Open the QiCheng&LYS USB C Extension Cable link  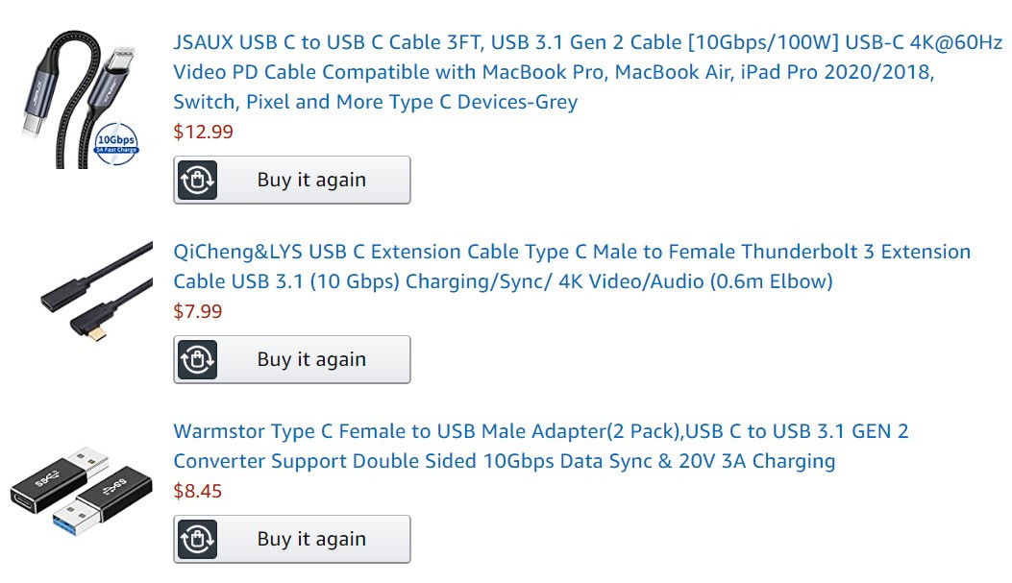[x=572, y=266]
